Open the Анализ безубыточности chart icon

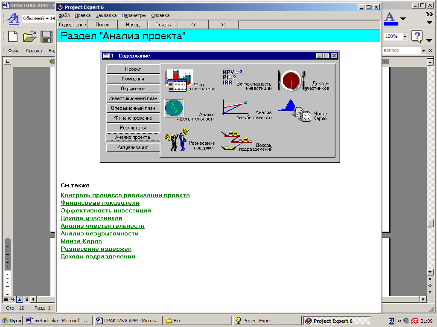pyautogui.click(x=236, y=108)
